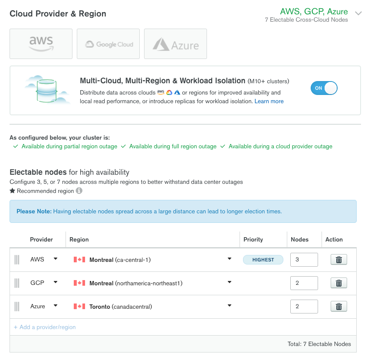The width and height of the screenshot is (371, 359).
Task: Select the Google Cloud provider tile
Action: click(108, 44)
